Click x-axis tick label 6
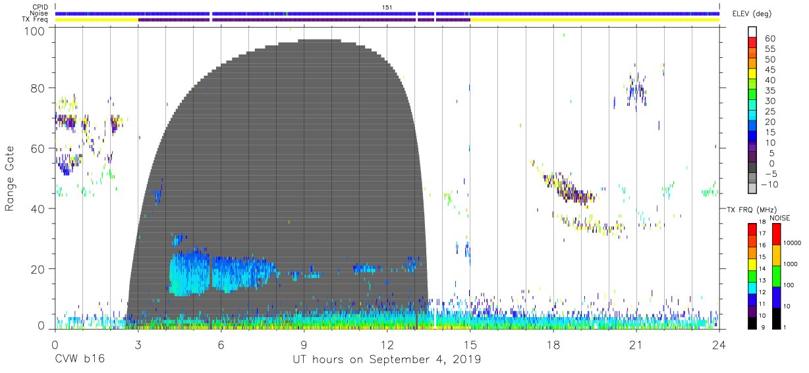Viewport: 809px width, 373px height. (221, 344)
